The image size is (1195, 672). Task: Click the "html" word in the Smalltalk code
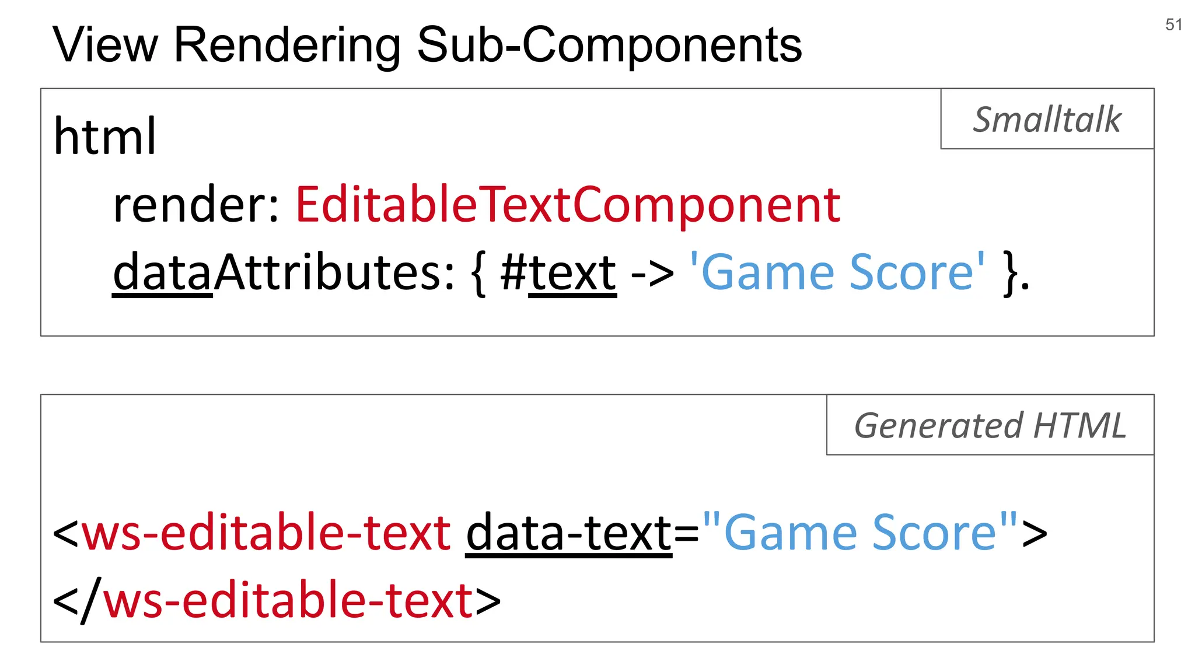click(105, 136)
